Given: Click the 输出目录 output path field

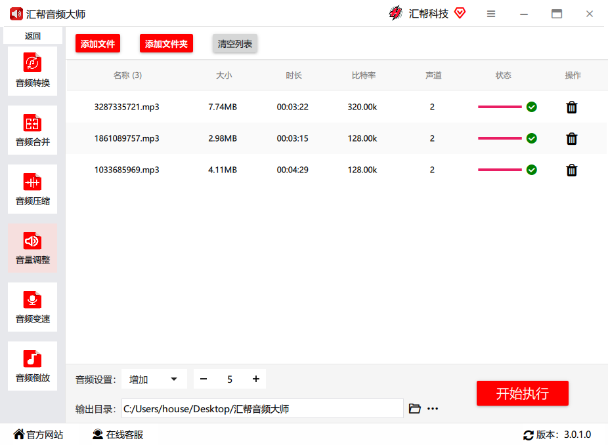Looking at the screenshot, I should click(262, 408).
